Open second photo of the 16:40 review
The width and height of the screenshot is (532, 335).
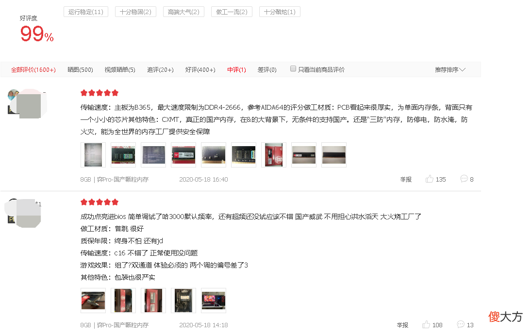(123, 155)
